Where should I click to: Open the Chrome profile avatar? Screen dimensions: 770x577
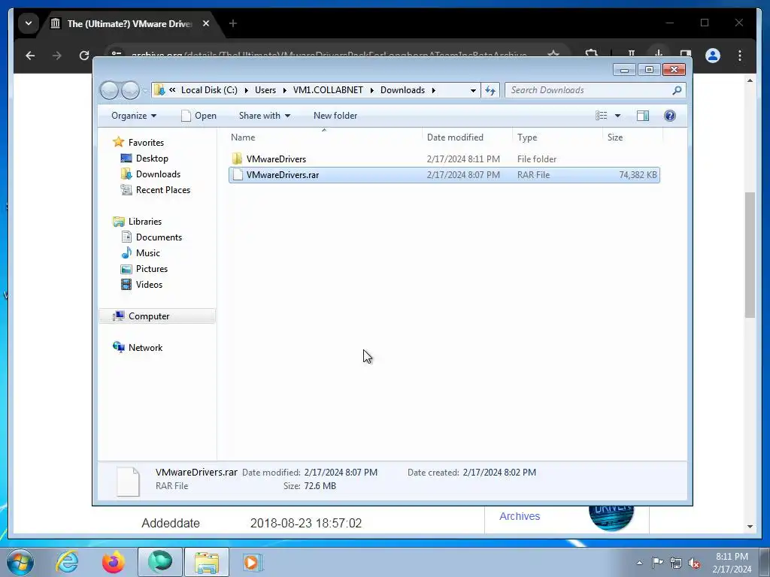coord(713,56)
